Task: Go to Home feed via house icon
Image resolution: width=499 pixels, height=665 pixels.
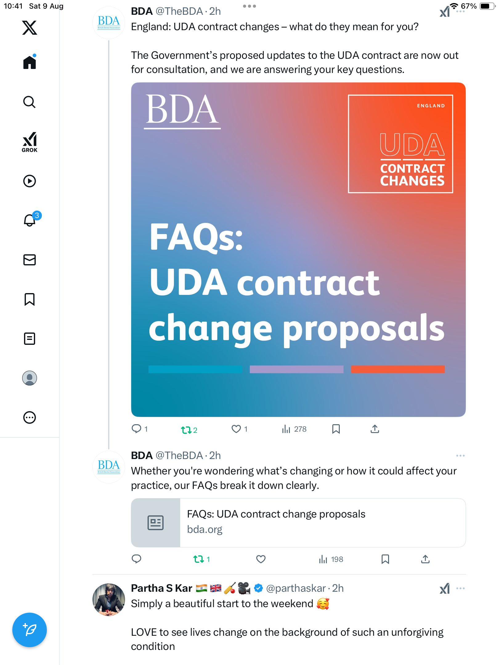Action: pos(30,62)
